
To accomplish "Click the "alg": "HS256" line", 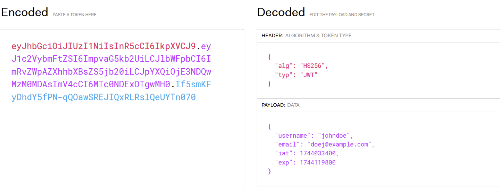I will point(302,66).
